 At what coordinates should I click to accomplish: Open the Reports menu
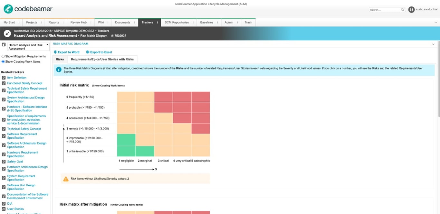53,22
